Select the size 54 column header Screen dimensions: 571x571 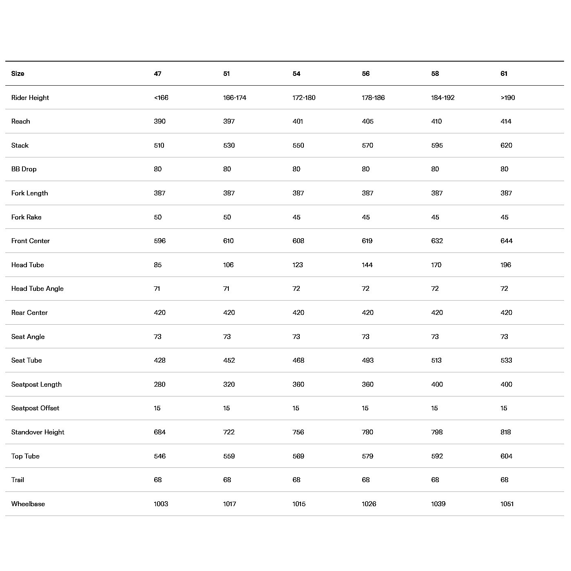[296, 73]
